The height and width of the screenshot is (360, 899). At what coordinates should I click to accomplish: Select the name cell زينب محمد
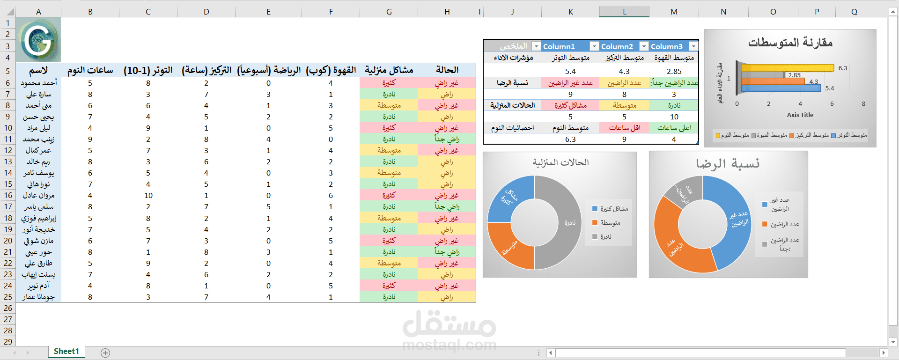pyautogui.click(x=38, y=139)
